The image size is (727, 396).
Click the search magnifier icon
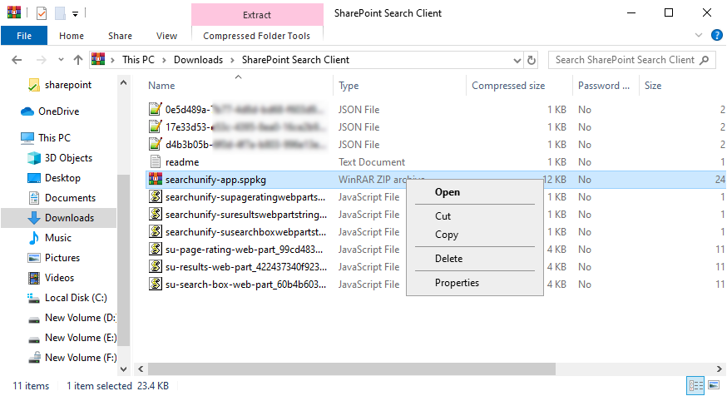(705, 60)
